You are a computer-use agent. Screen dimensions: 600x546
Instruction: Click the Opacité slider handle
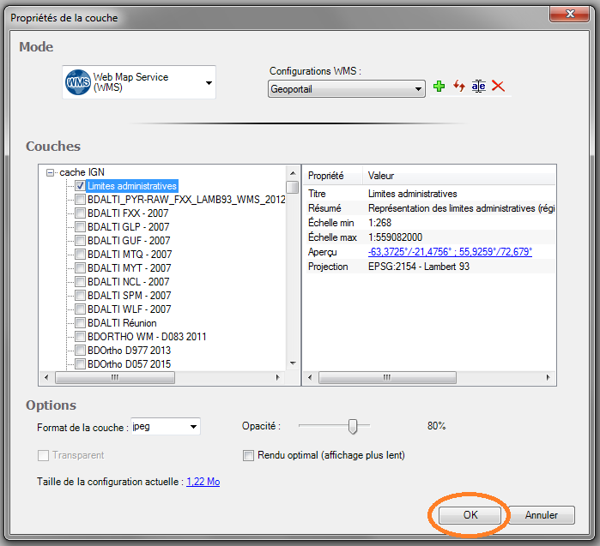pos(352,426)
